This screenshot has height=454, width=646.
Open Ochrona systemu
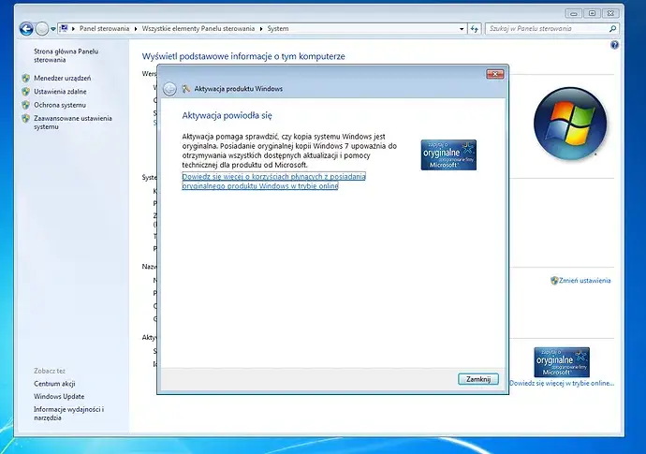pos(60,105)
